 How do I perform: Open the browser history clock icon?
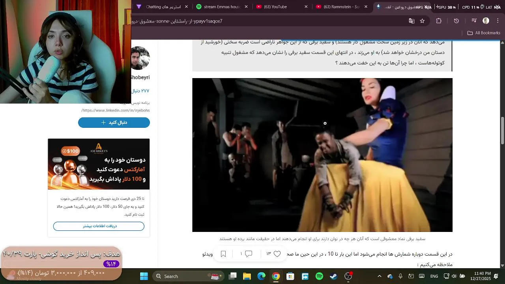click(x=456, y=21)
